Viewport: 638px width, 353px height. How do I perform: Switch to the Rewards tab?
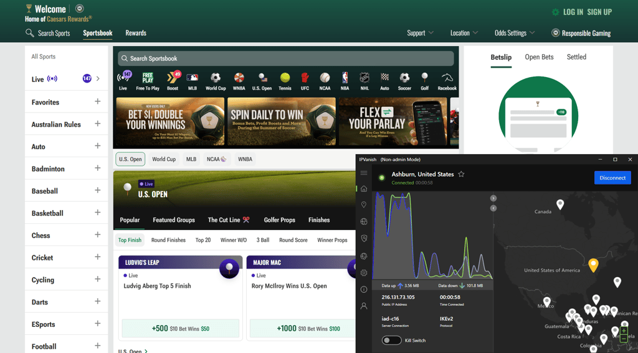136,33
